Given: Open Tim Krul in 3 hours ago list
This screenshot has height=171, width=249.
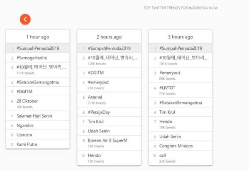Looking at the screenshot, I should [168, 112].
